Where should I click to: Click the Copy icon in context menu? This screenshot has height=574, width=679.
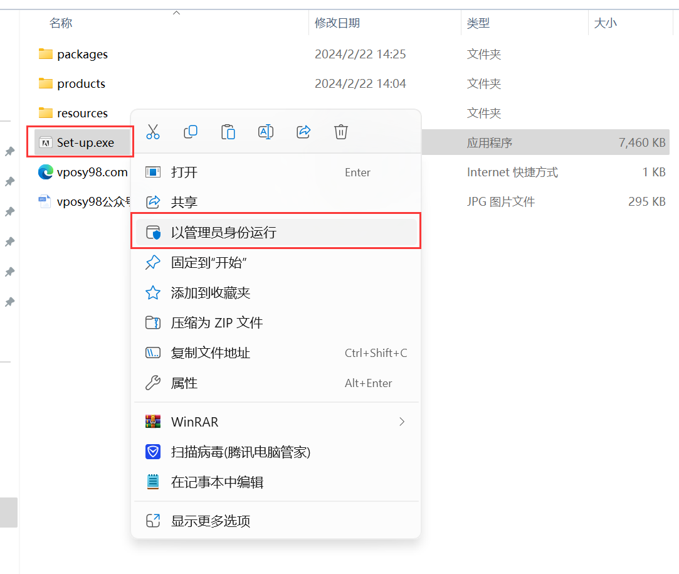(191, 132)
